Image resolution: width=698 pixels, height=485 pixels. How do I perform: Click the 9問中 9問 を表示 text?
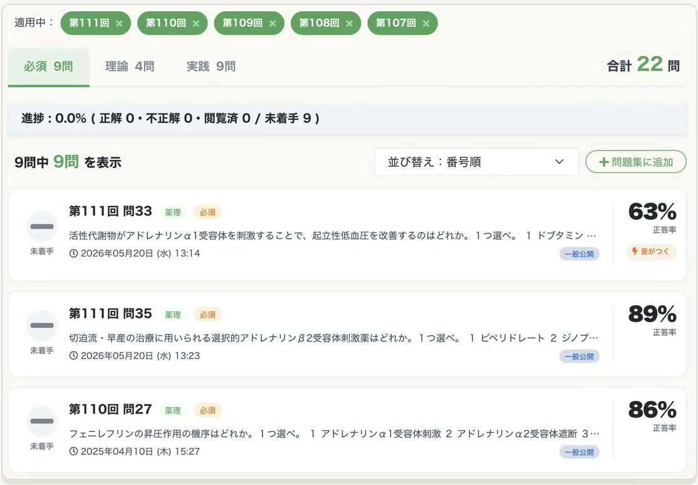(x=68, y=162)
